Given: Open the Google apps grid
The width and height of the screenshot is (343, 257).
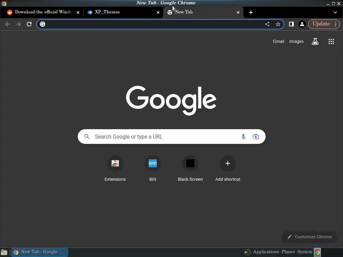Looking at the screenshot, I should (331, 41).
